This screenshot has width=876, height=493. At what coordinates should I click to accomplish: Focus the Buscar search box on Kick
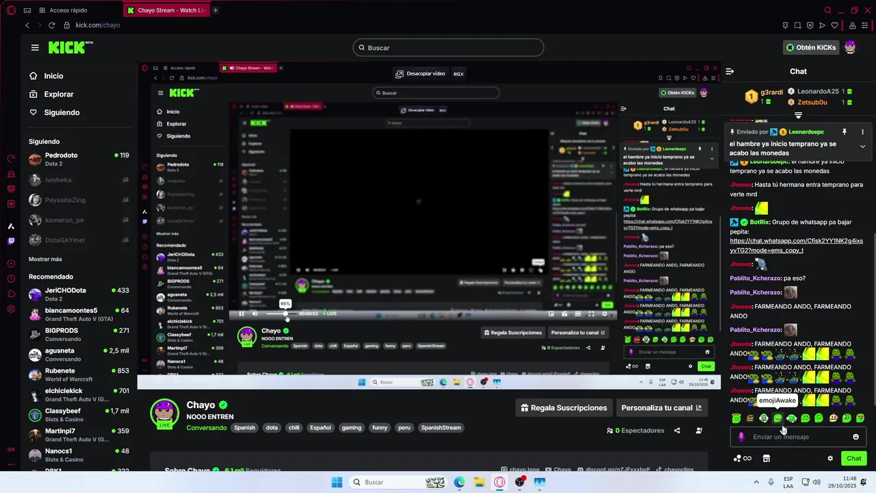tap(448, 48)
